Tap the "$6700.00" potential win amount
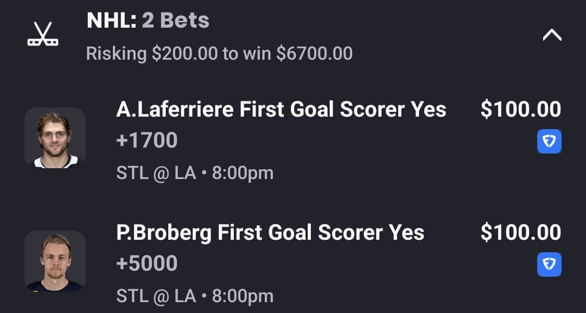Screen dimensions: 586x313 pos(314,54)
